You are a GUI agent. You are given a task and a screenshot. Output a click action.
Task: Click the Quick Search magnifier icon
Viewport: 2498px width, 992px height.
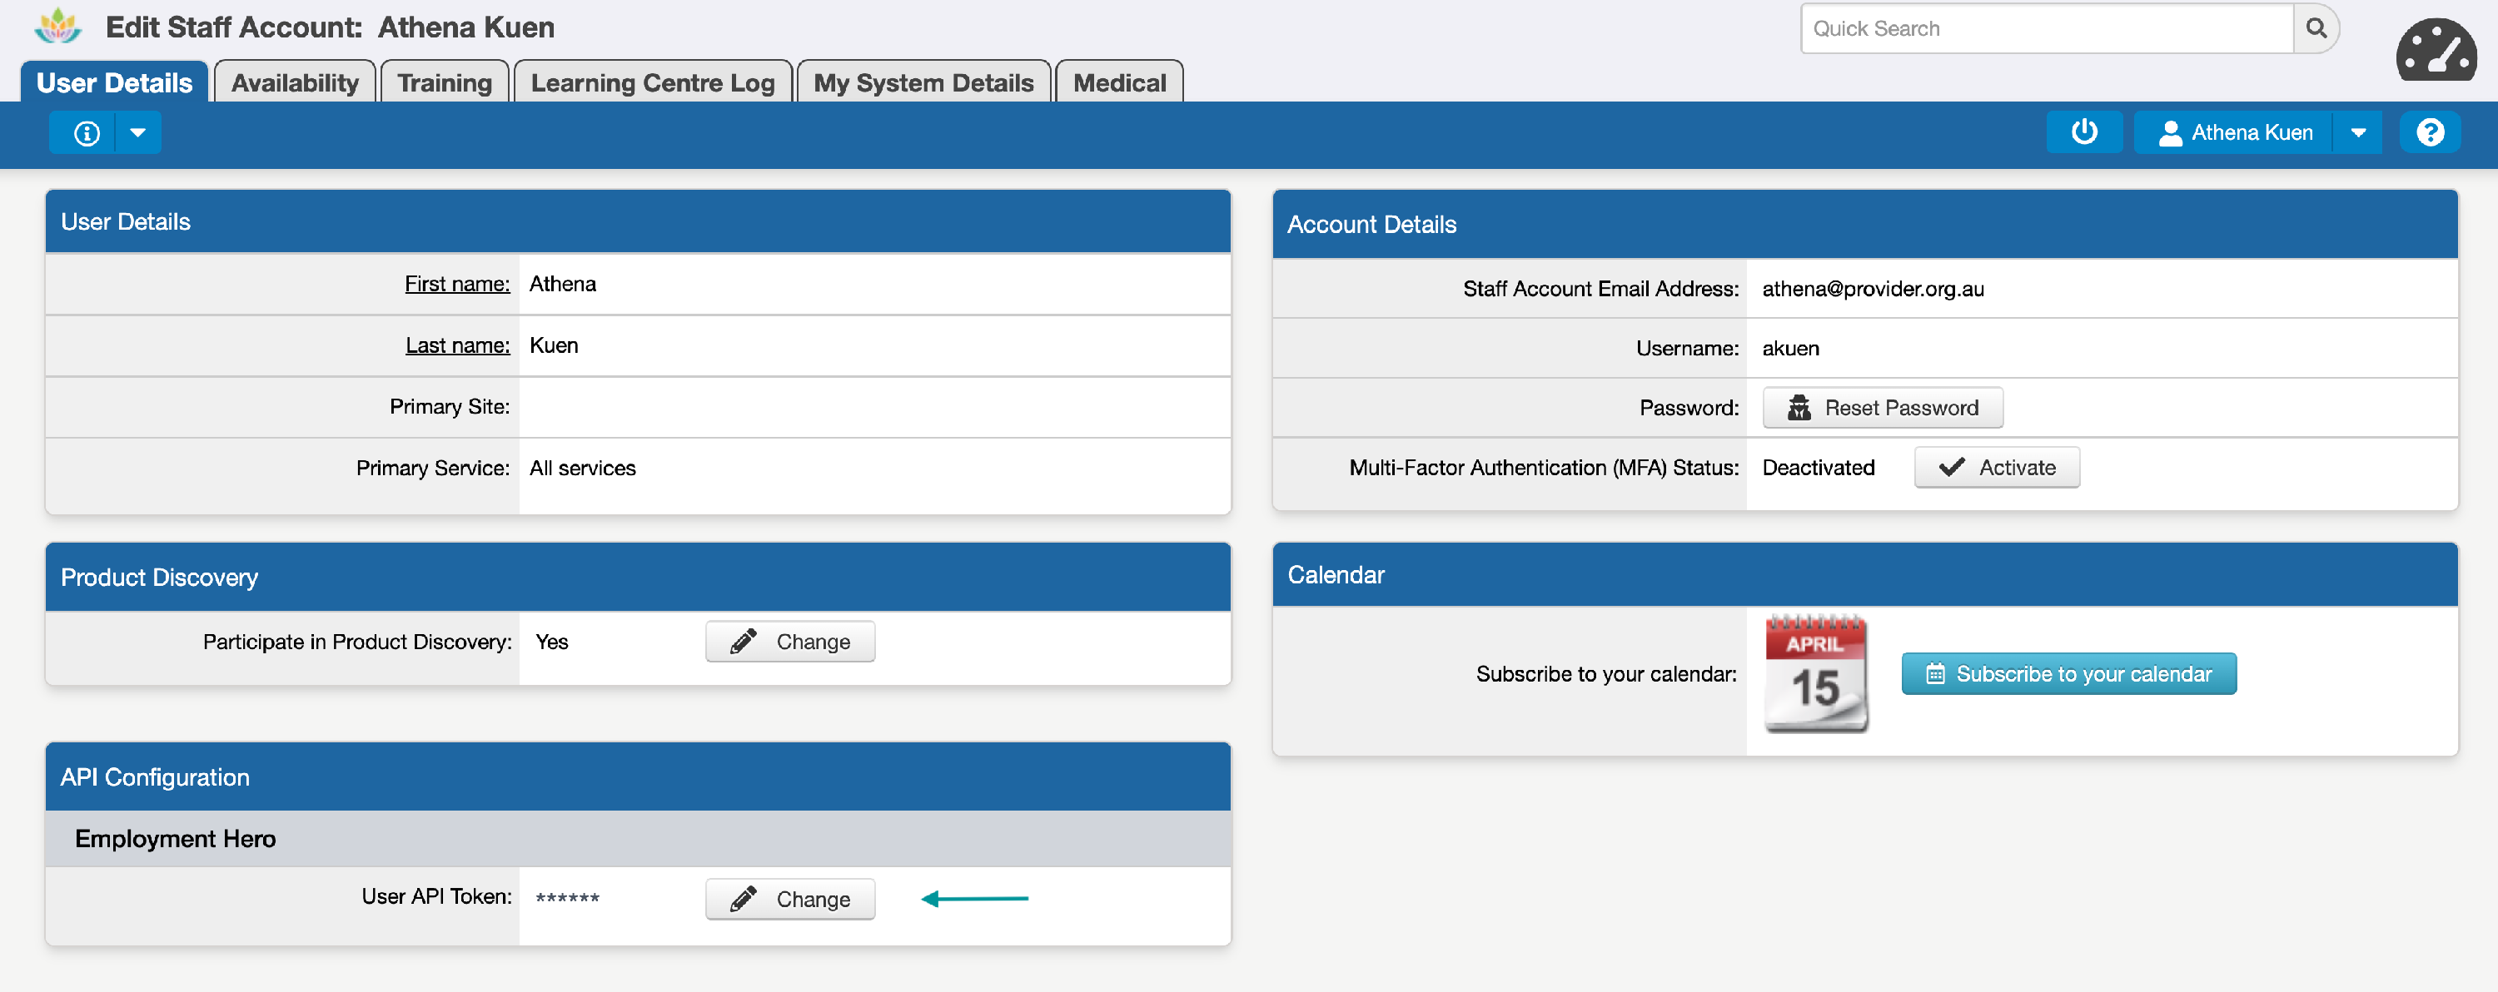click(x=2316, y=28)
